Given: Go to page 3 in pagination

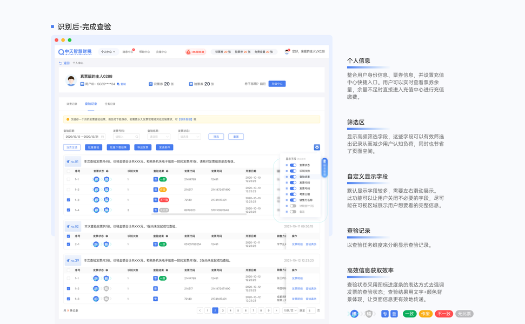Looking at the screenshot, I should [223, 310].
